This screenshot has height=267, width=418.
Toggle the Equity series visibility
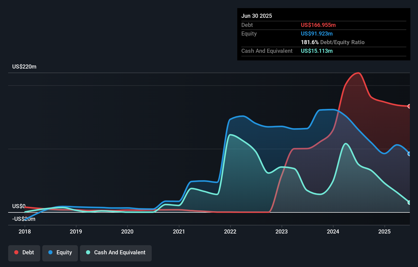tap(60, 253)
